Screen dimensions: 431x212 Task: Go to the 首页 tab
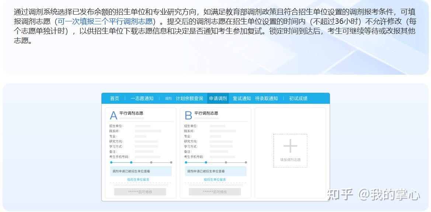pos(115,99)
